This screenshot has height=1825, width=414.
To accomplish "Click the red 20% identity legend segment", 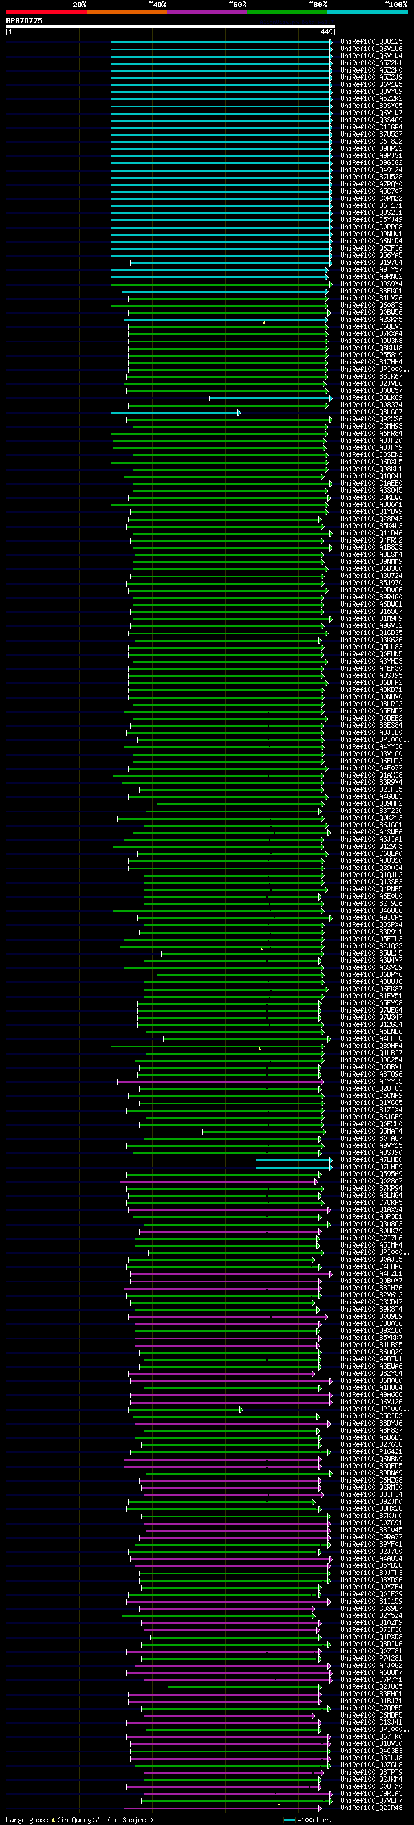I will (x=46, y=12).
